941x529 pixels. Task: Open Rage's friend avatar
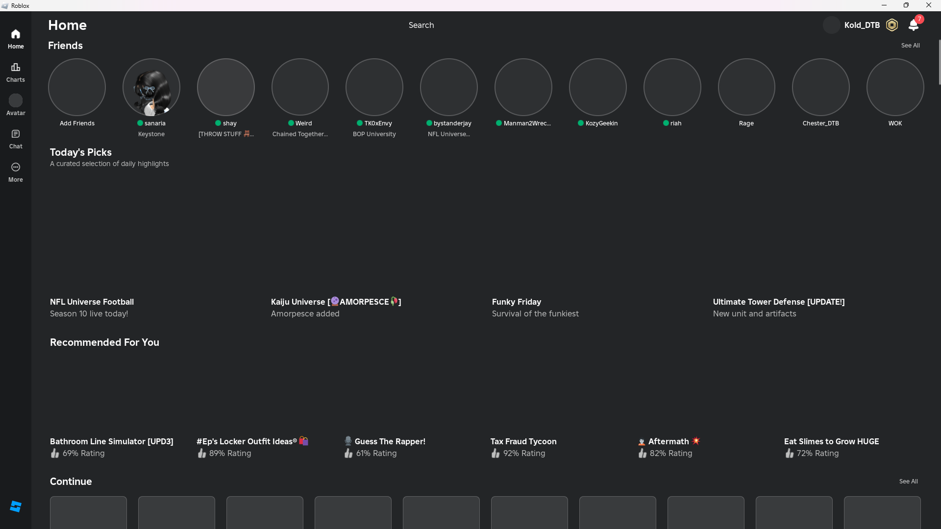pyautogui.click(x=746, y=87)
